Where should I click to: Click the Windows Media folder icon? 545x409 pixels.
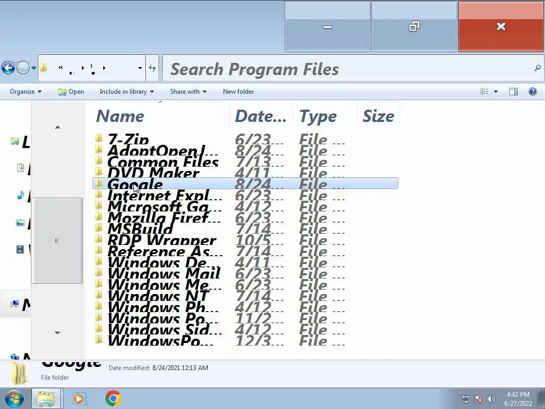(x=98, y=283)
